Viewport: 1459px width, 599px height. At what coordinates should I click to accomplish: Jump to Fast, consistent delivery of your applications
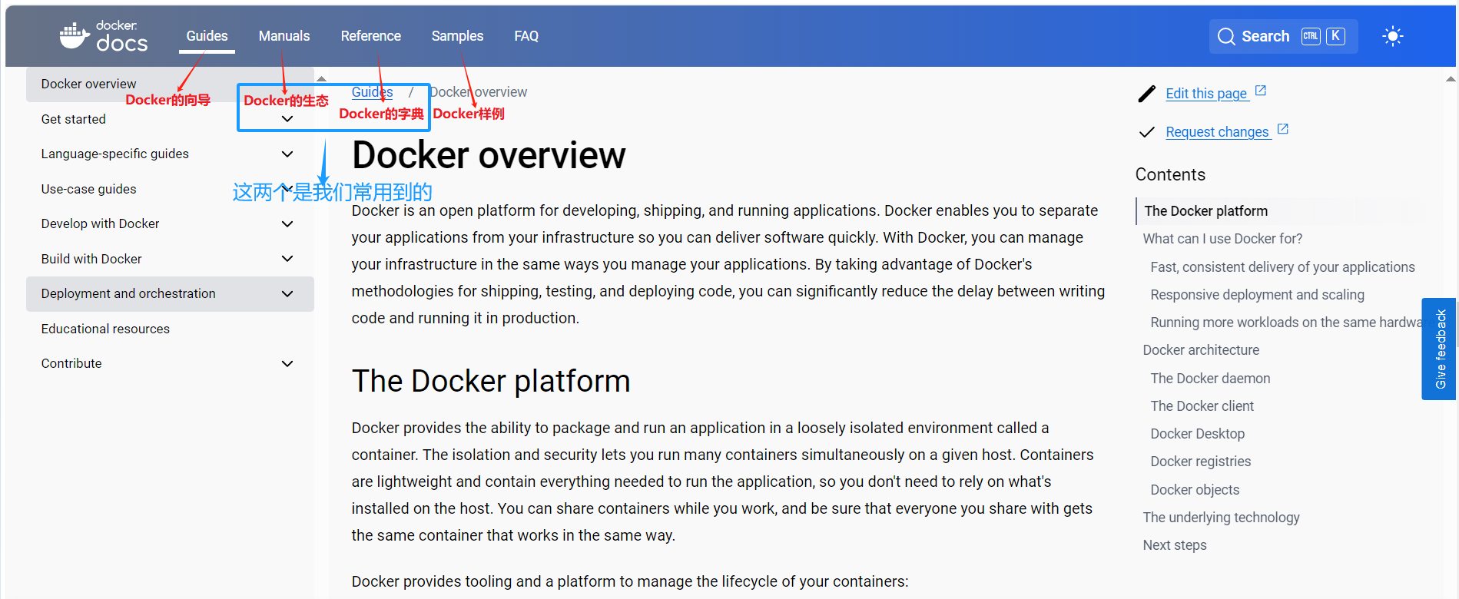[1282, 267]
